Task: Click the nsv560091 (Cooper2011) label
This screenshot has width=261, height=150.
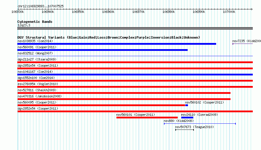Action: 37,47
